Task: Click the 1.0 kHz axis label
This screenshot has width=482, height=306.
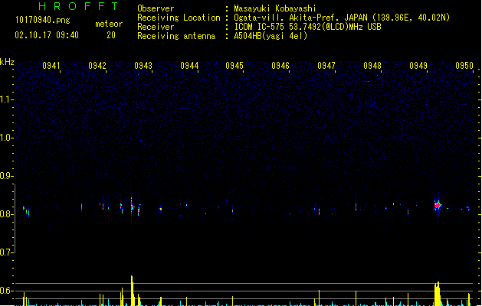Action: tap(7, 138)
